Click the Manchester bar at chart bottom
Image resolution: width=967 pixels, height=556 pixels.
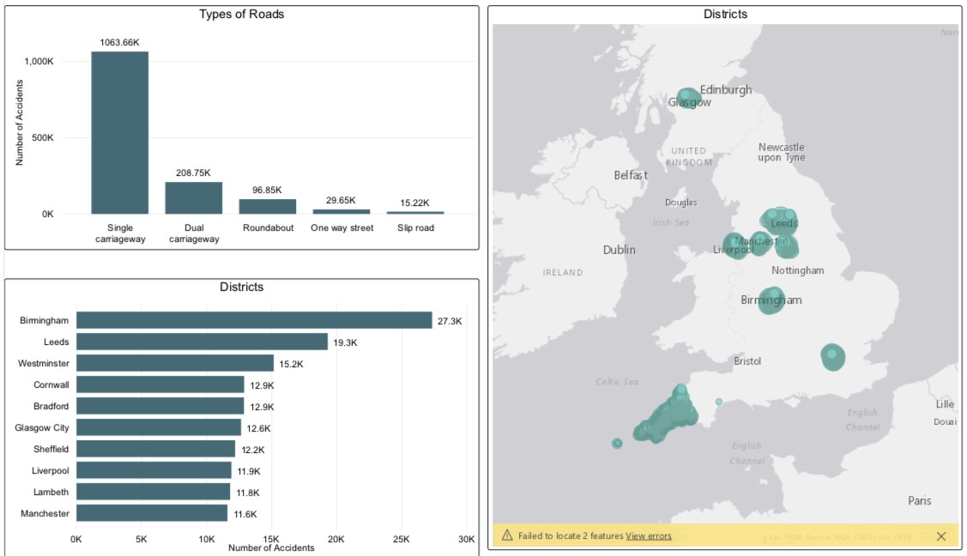pos(152,513)
